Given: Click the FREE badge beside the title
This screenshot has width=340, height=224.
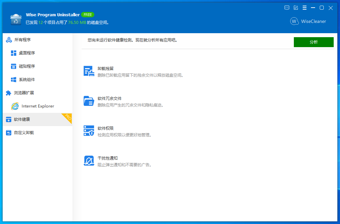Looking at the screenshot, I should tap(88, 15).
